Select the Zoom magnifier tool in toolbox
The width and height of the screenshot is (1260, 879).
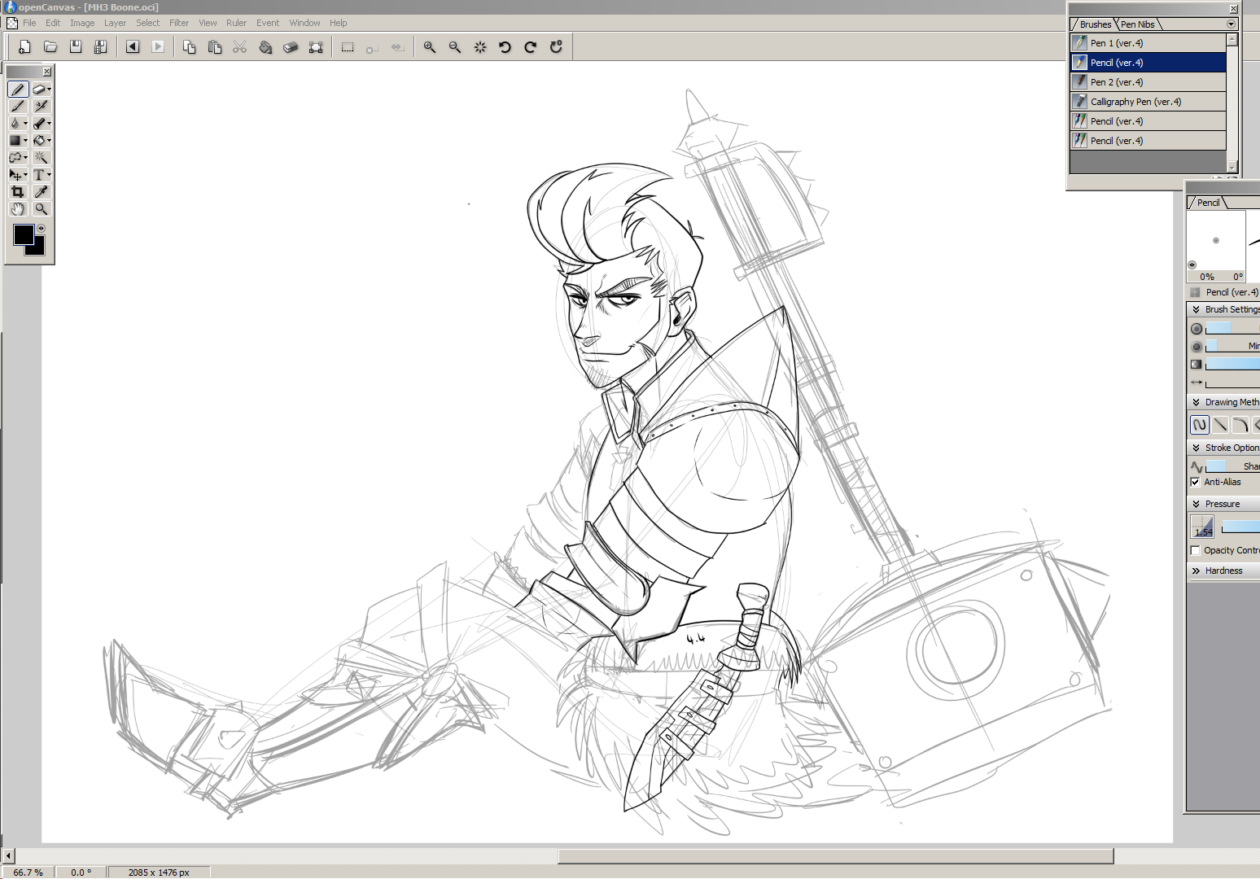pyautogui.click(x=41, y=209)
